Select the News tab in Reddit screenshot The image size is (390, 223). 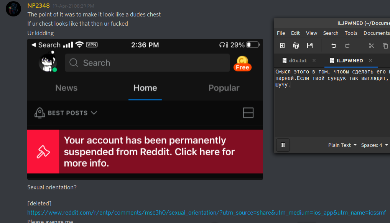pos(66,88)
